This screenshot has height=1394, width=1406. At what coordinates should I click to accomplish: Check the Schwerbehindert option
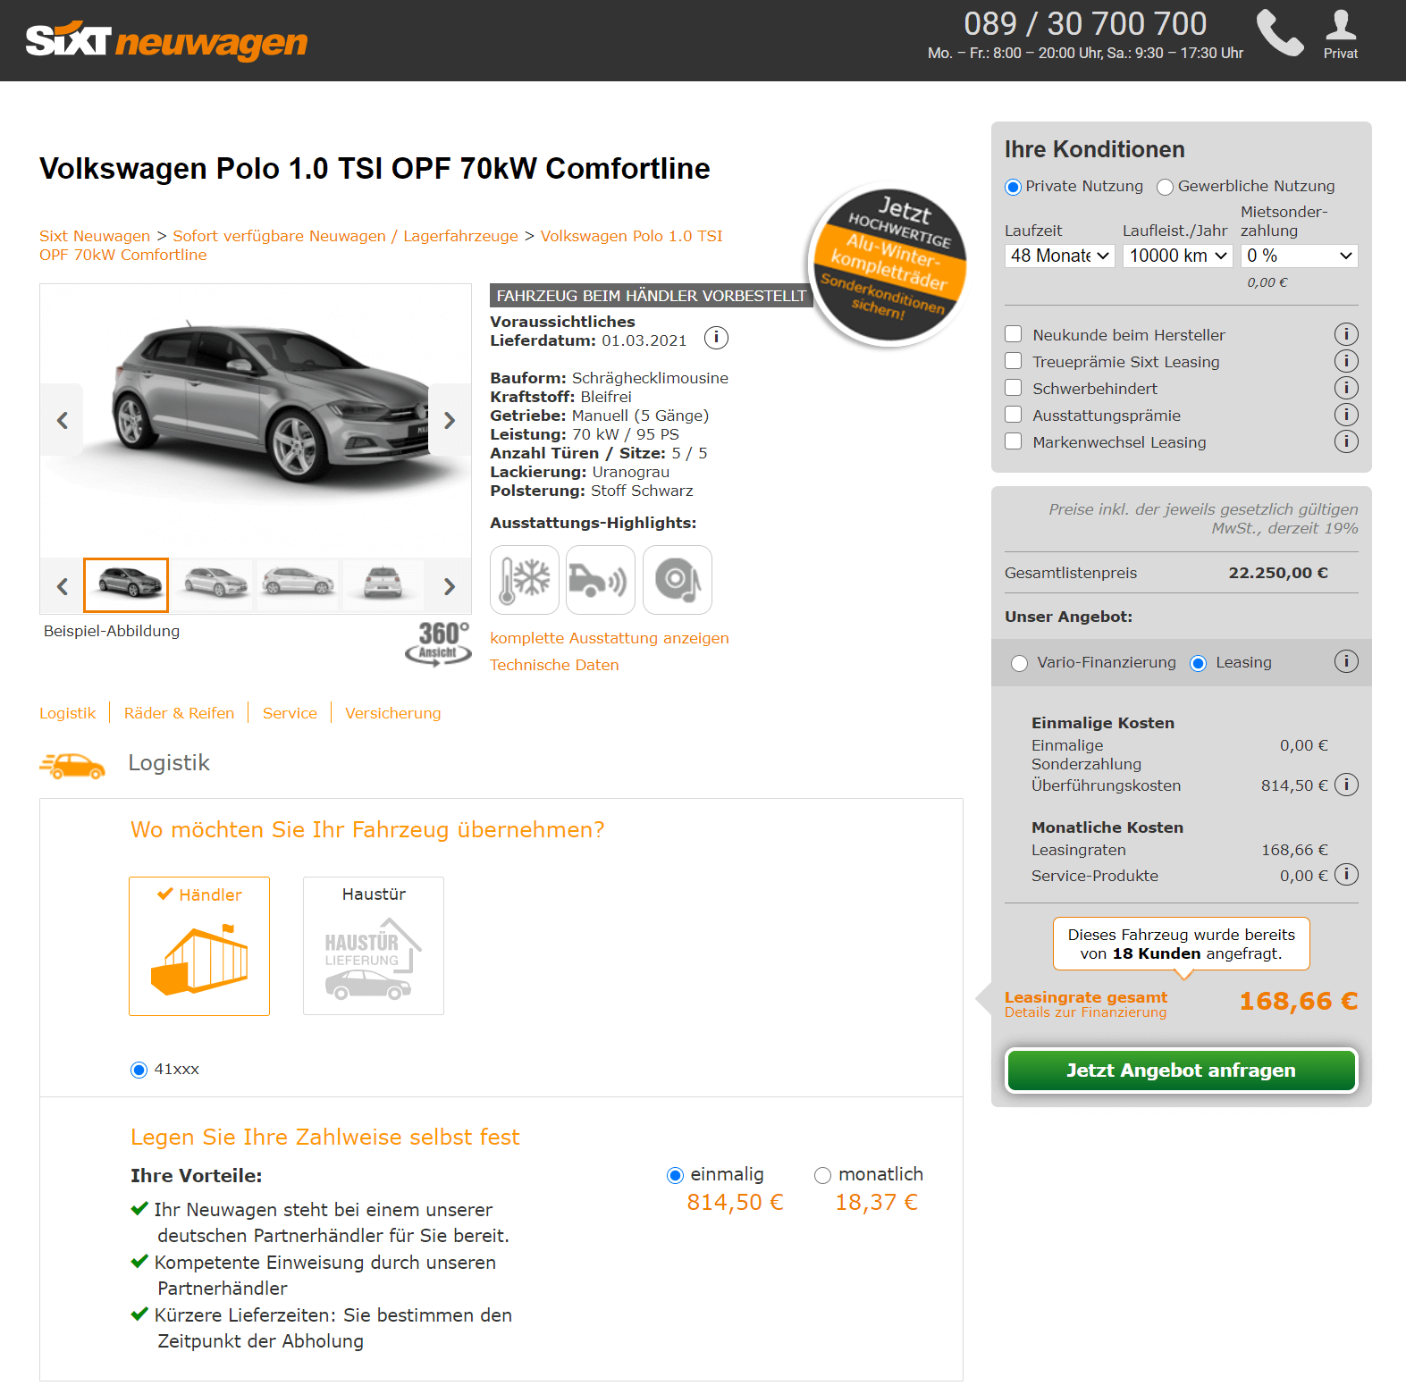[1014, 388]
